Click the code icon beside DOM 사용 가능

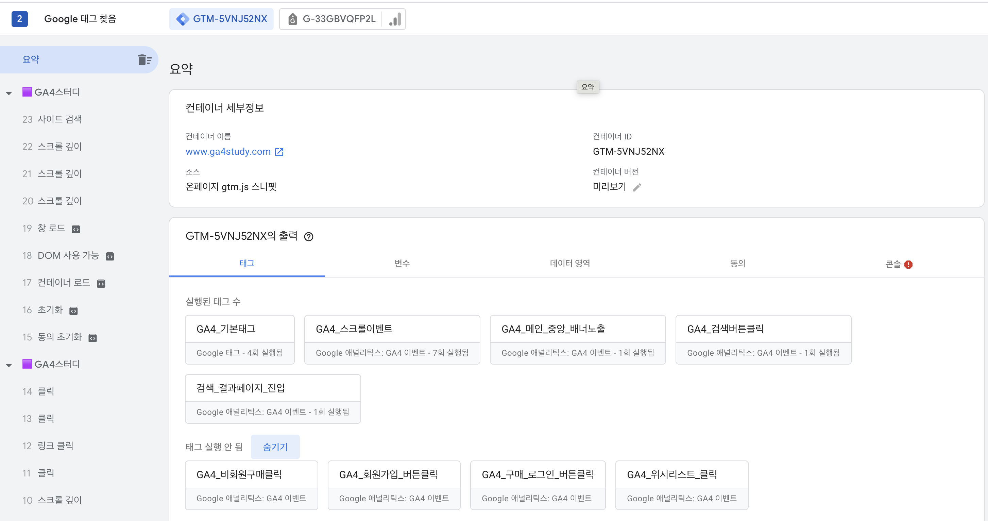(110, 257)
